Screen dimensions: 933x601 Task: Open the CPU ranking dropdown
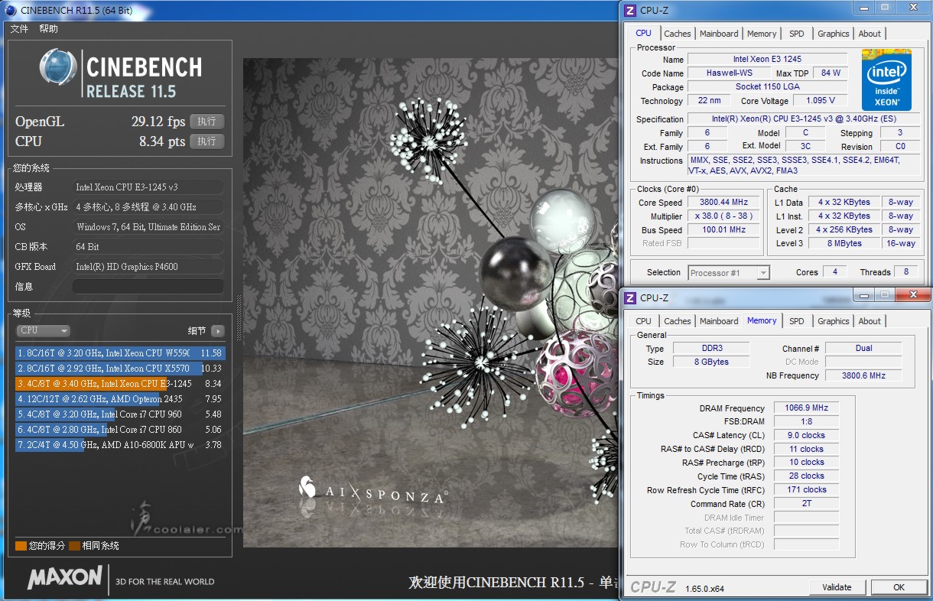[44, 330]
